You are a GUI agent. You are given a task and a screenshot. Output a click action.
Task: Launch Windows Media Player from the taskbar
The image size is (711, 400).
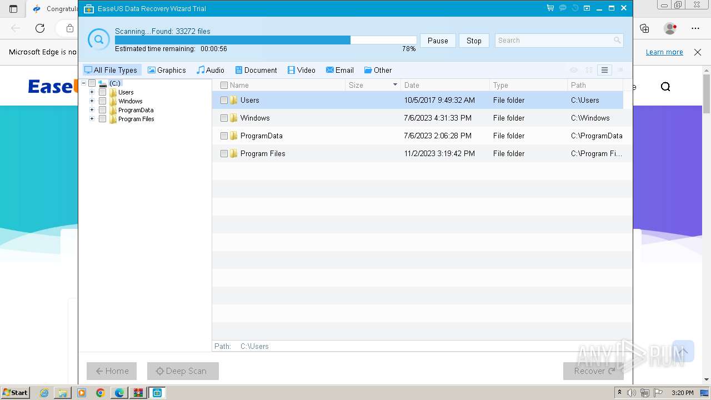[x=82, y=393]
